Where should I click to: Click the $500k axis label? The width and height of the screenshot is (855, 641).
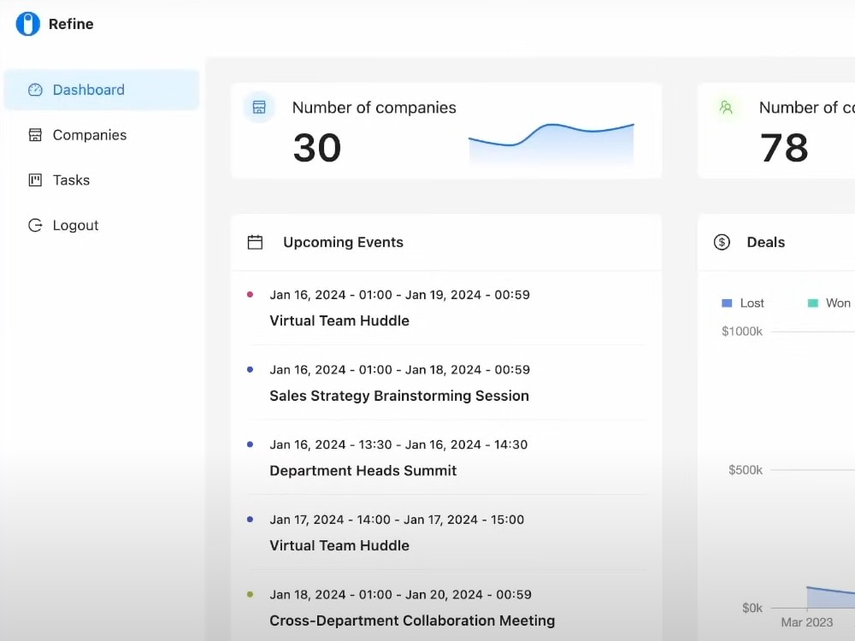coord(746,470)
